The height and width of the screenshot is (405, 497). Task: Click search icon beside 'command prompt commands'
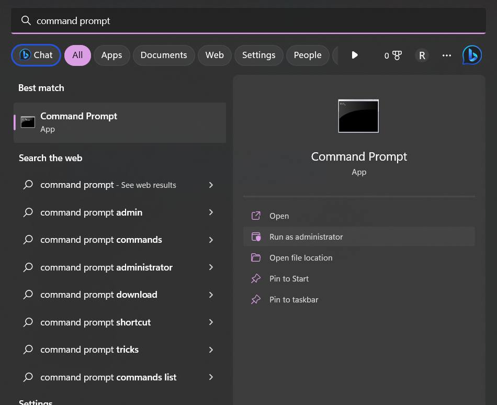coord(28,240)
